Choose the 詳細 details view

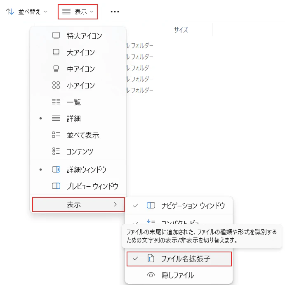point(78,119)
